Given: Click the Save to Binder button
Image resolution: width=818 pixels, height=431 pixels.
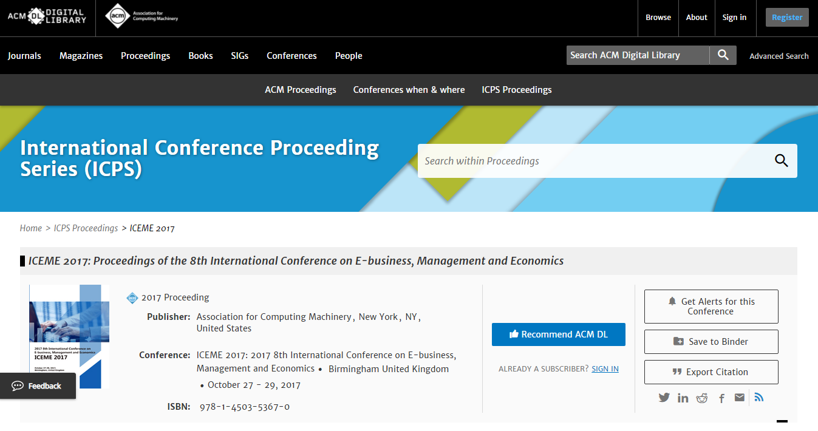Looking at the screenshot, I should pyautogui.click(x=711, y=342).
